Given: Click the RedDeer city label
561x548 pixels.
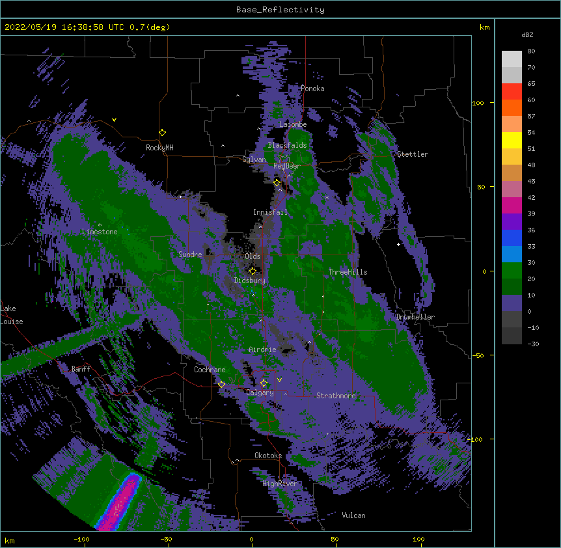Looking at the screenshot, I should 287,166.
